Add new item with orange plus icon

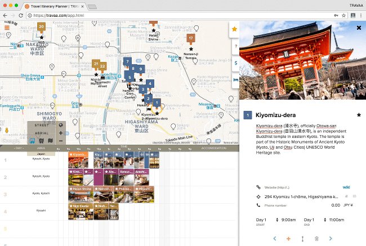tap(288, 239)
